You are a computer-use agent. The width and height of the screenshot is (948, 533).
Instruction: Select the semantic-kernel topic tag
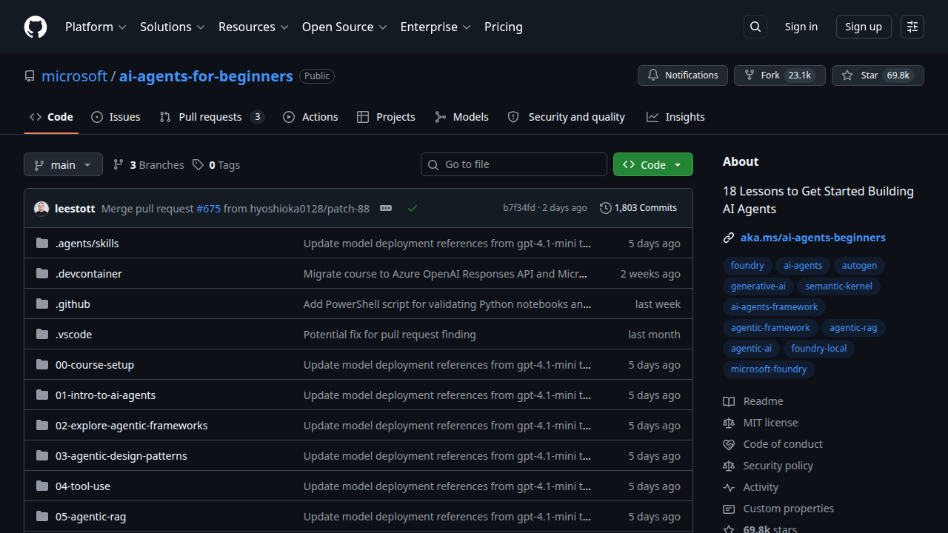coord(838,286)
